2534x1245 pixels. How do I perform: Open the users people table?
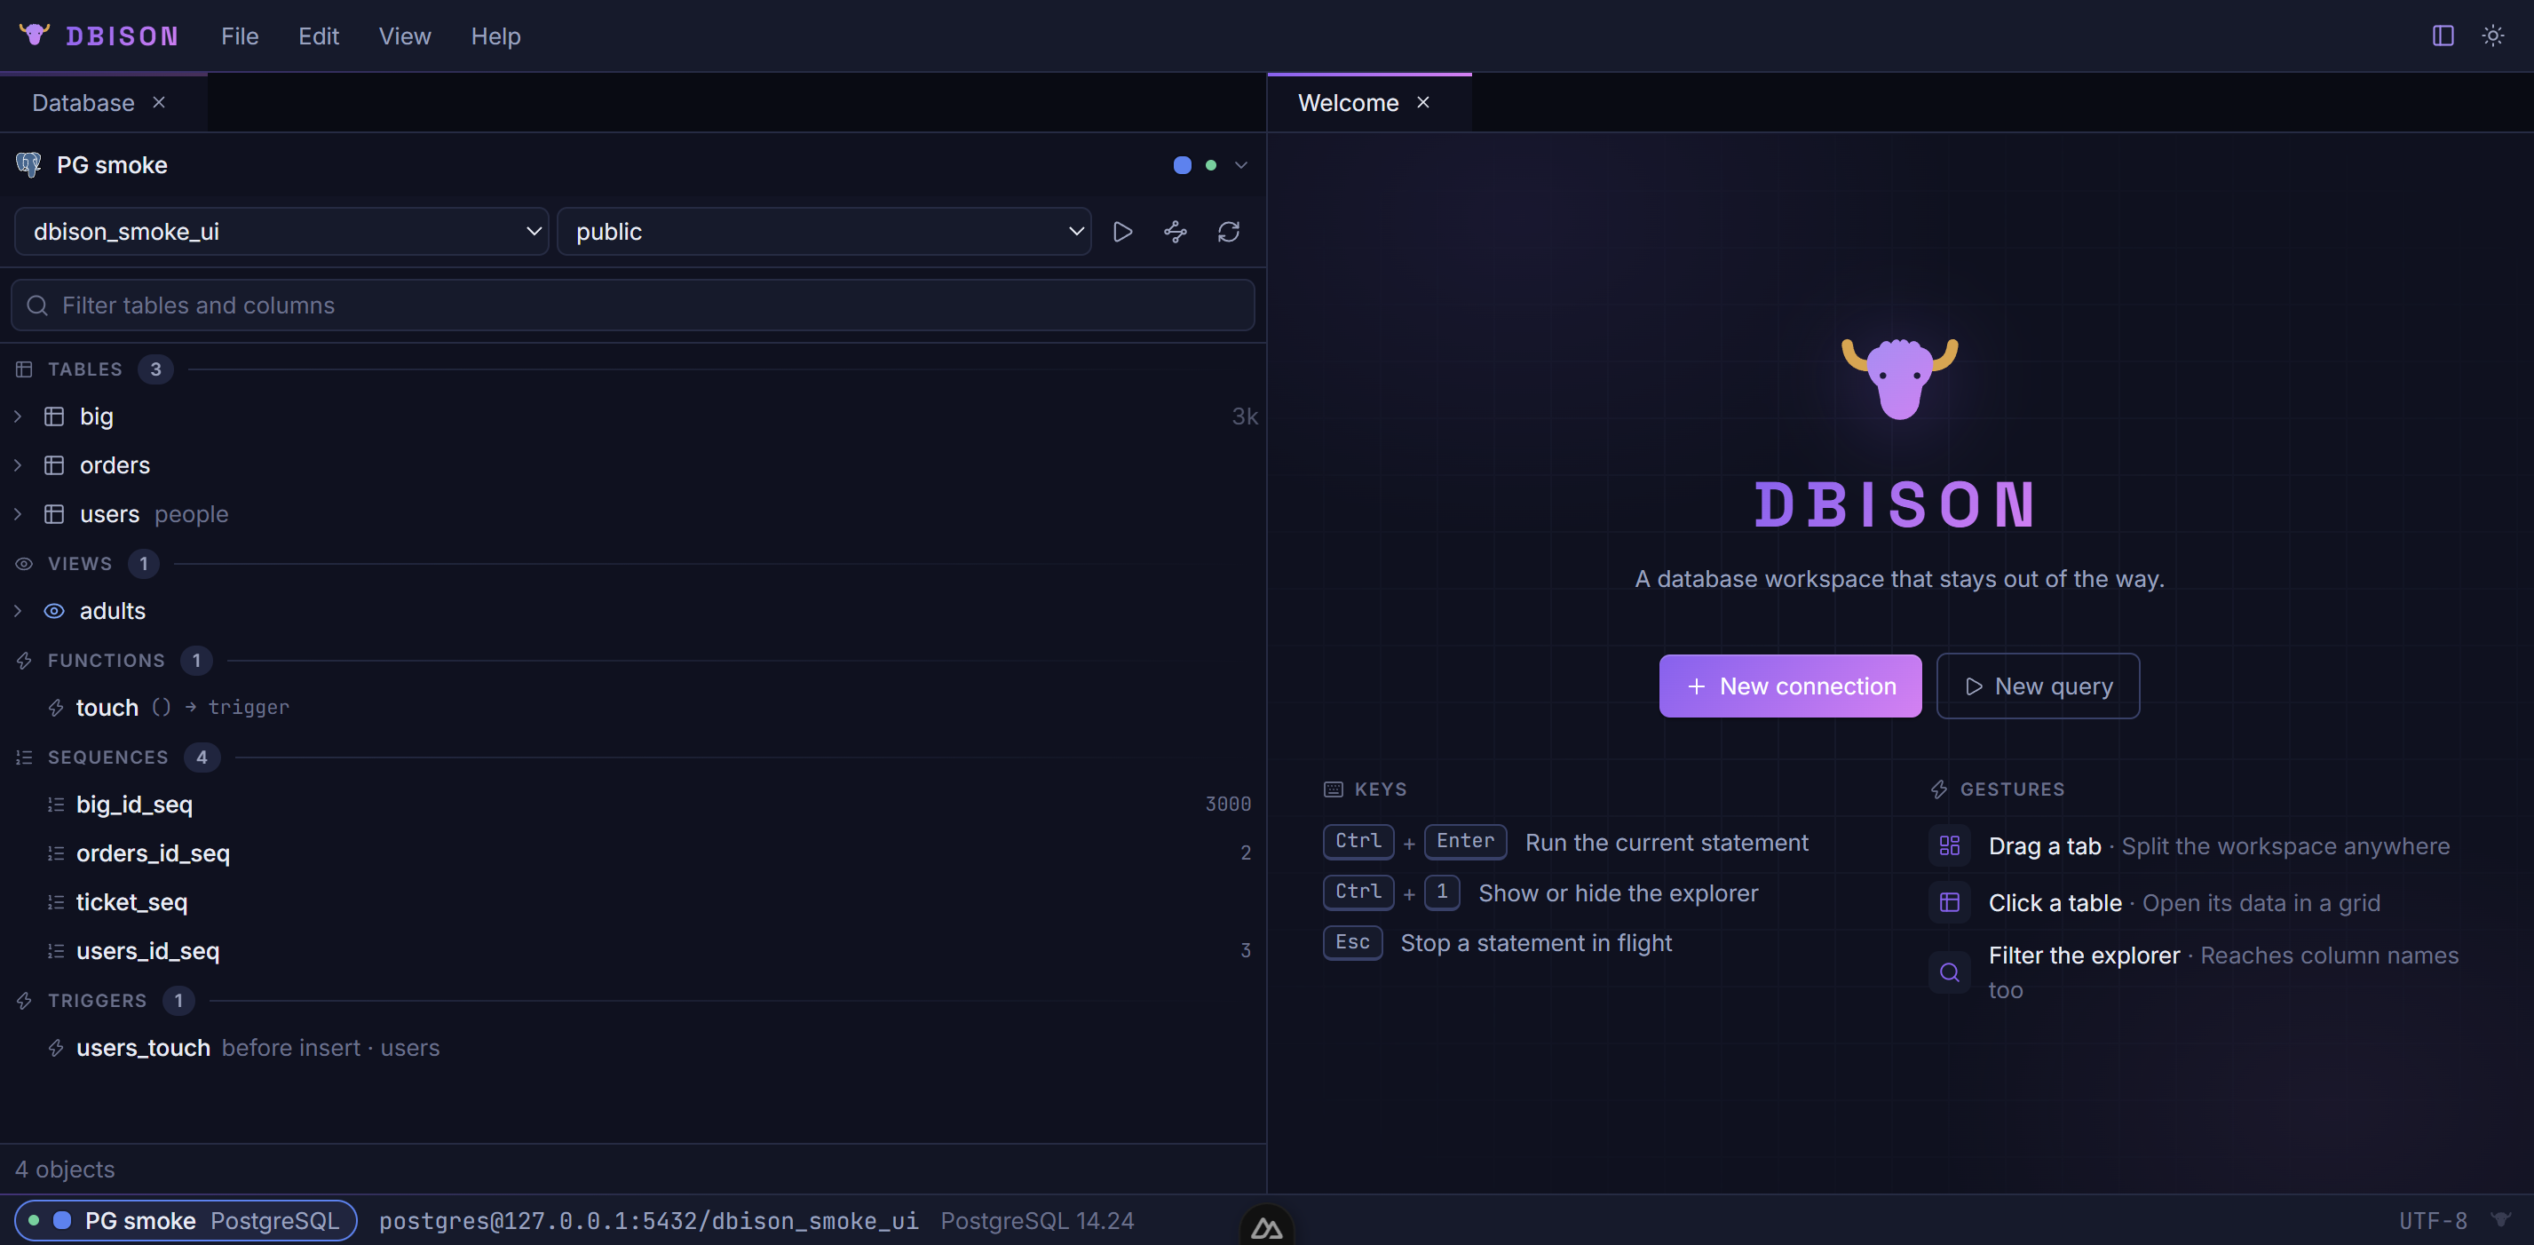[632, 514]
